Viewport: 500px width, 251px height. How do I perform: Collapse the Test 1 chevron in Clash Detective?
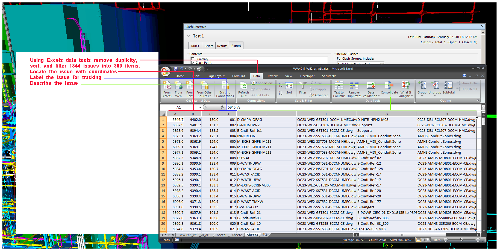click(x=189, y=36)
